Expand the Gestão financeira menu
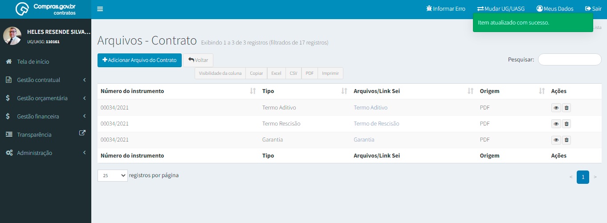 (45, 116)
